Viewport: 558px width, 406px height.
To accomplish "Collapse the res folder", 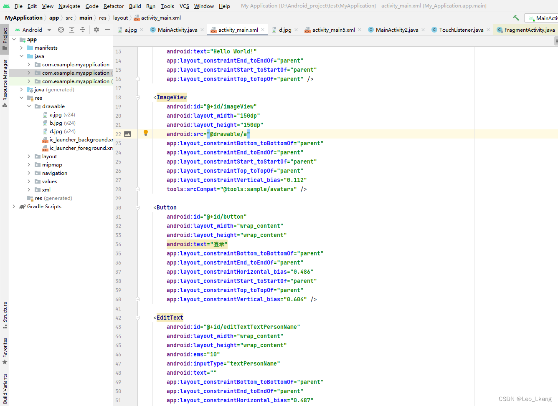I will 21,98.
